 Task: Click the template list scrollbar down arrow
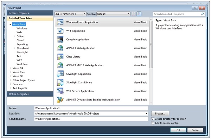[x=151, y=103]
